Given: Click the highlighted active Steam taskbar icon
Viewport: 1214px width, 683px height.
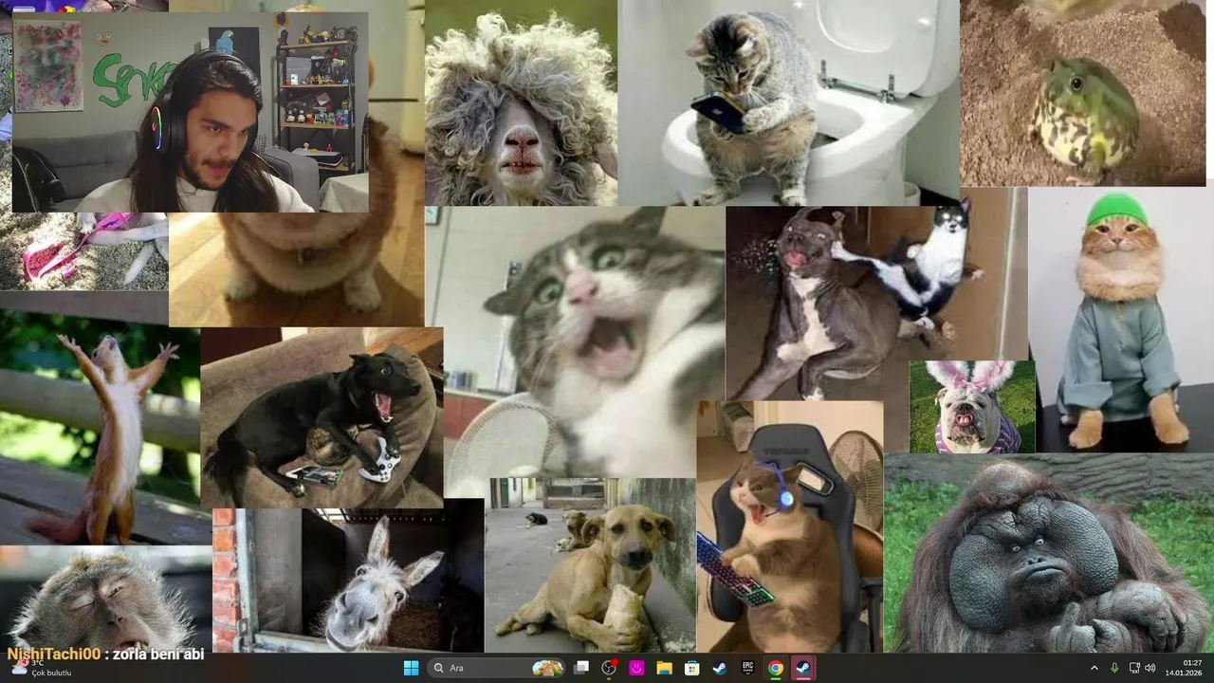Looking at the screenshot, I should point(803,668).
